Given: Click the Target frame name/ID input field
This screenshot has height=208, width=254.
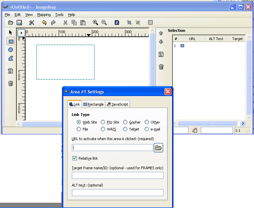Looking at the screenshot, I should (118, 175).
